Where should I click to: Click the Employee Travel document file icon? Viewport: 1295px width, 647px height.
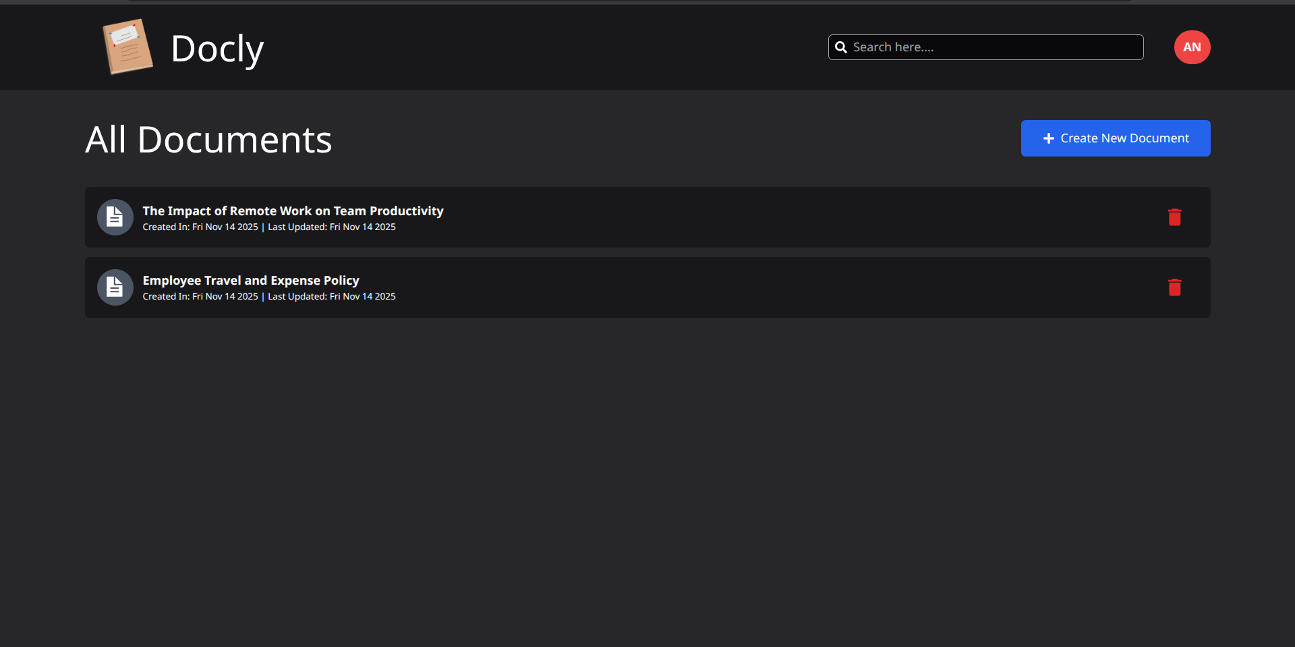point(115,287)
